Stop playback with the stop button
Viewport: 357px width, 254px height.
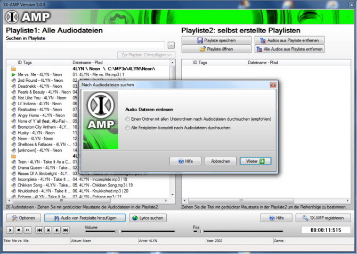pos(19,230)
